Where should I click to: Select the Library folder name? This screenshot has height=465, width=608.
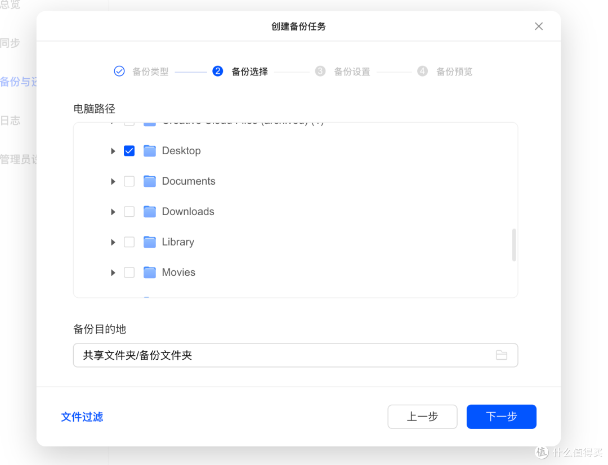click(x=178, y=242)
